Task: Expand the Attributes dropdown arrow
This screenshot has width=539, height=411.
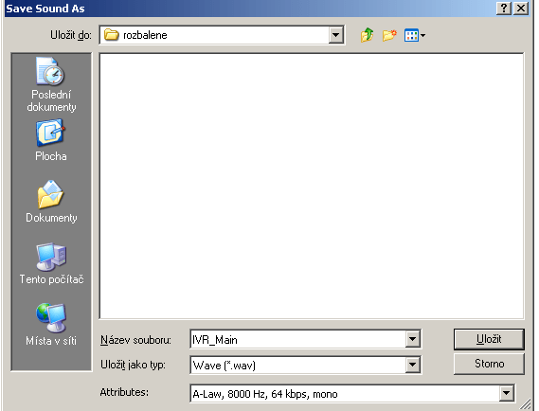Action: [x=507, y=393]
